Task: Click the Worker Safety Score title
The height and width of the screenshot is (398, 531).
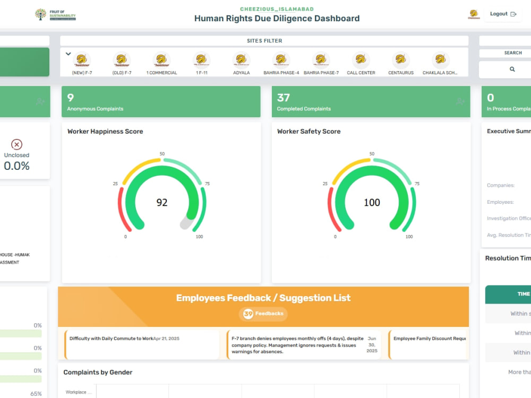Action: click(309, 131)
